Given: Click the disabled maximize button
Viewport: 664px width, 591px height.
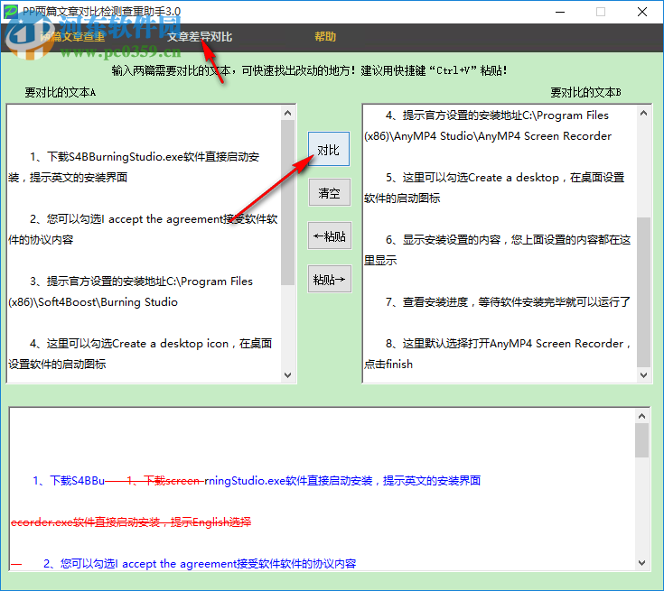Looking at the screenshot, I should tap(601, 12).
